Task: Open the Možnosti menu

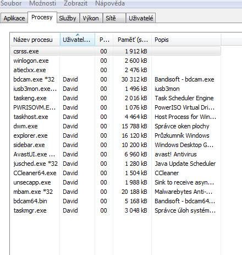Action: [42, 3]
